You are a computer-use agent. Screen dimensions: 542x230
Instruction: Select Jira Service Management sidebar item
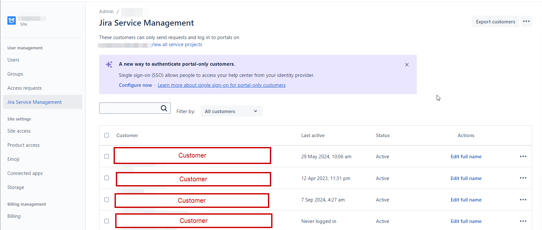coord(43,102)
